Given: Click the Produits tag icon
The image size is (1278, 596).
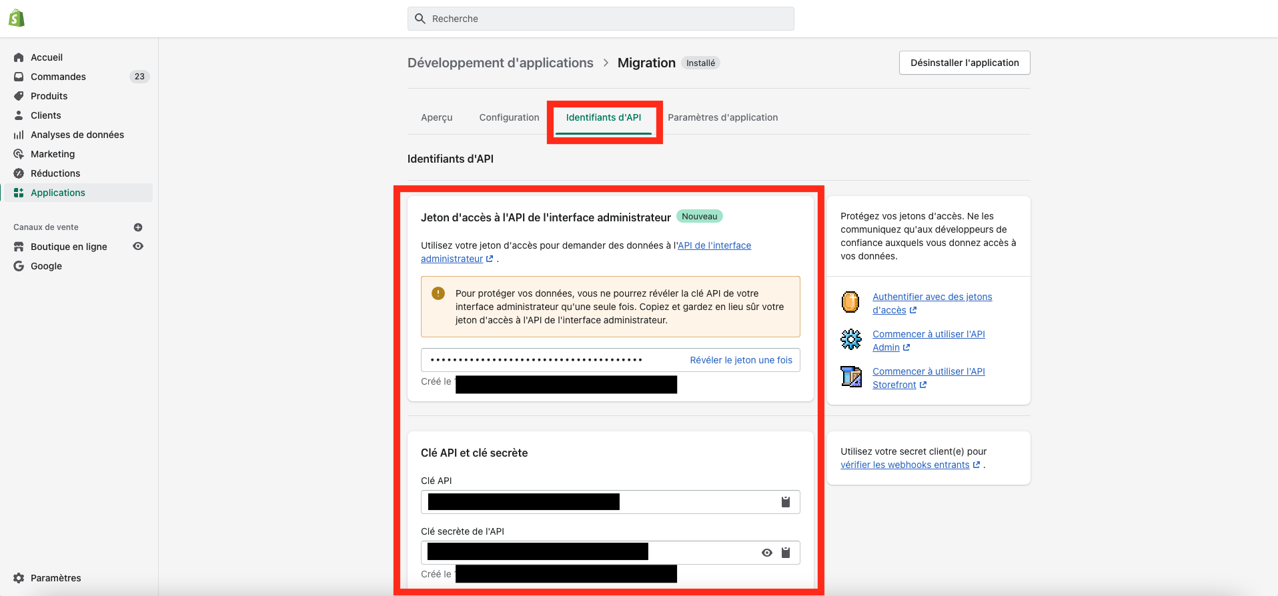Looking at the screenshot, I should click(x=19, y=96).
